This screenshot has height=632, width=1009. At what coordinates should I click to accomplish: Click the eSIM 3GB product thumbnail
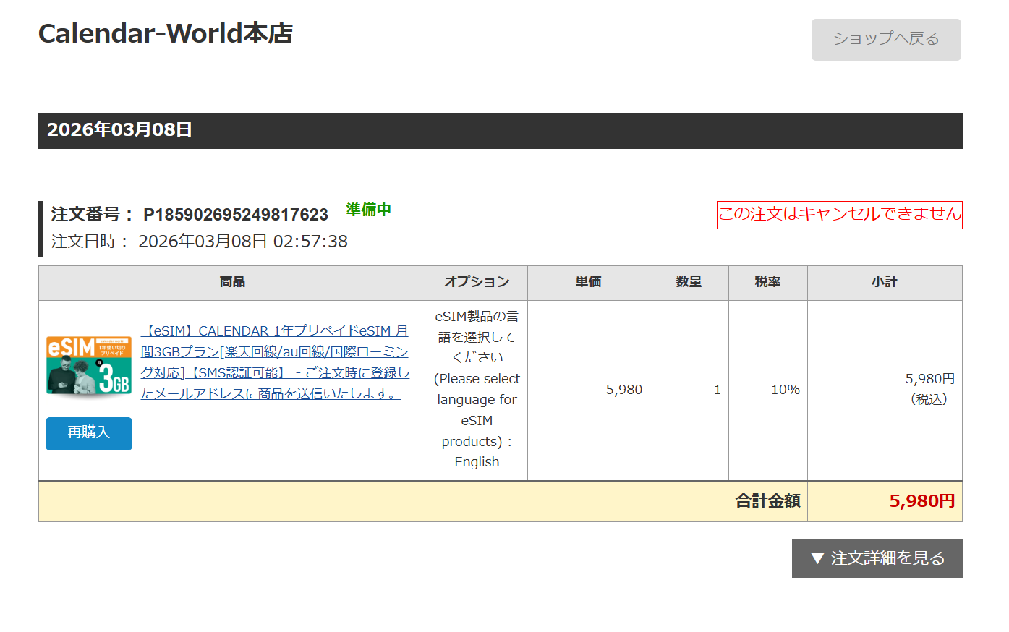click(x=89, y=366)
